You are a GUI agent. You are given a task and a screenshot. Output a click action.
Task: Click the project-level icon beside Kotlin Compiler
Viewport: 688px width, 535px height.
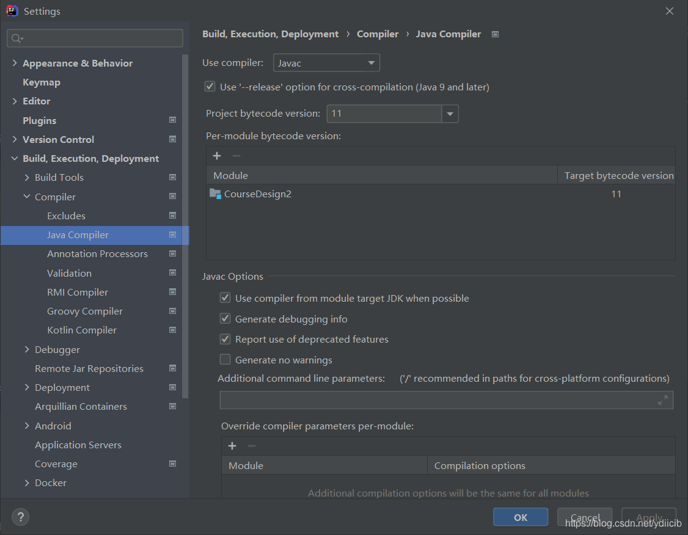point(172,330)
